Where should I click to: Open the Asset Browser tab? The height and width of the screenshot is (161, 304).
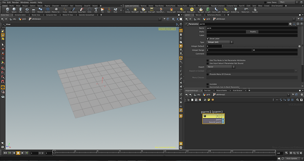click(237, 90)
